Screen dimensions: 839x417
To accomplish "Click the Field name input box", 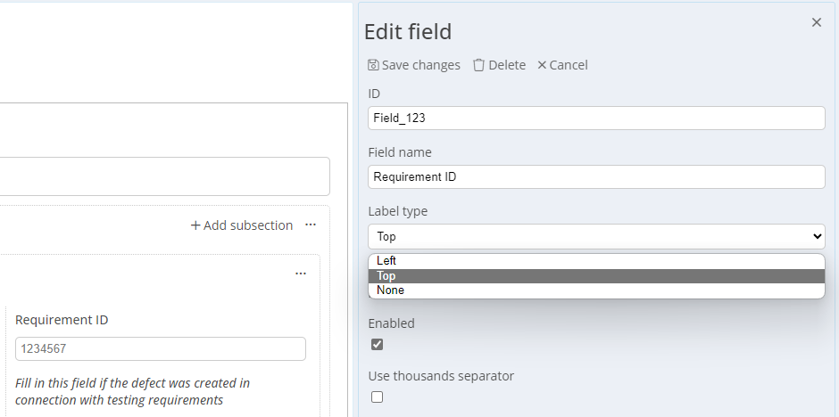I will (596, 176).
